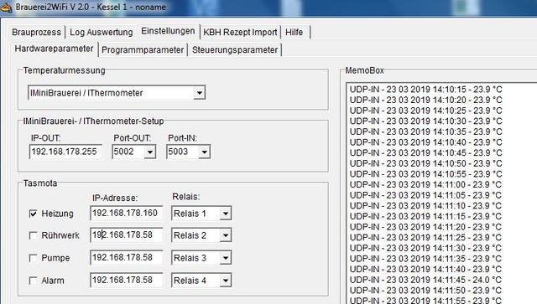Edit the Rührwerk IP address field
The image size is (537, 304).
(x=127, y=235)
